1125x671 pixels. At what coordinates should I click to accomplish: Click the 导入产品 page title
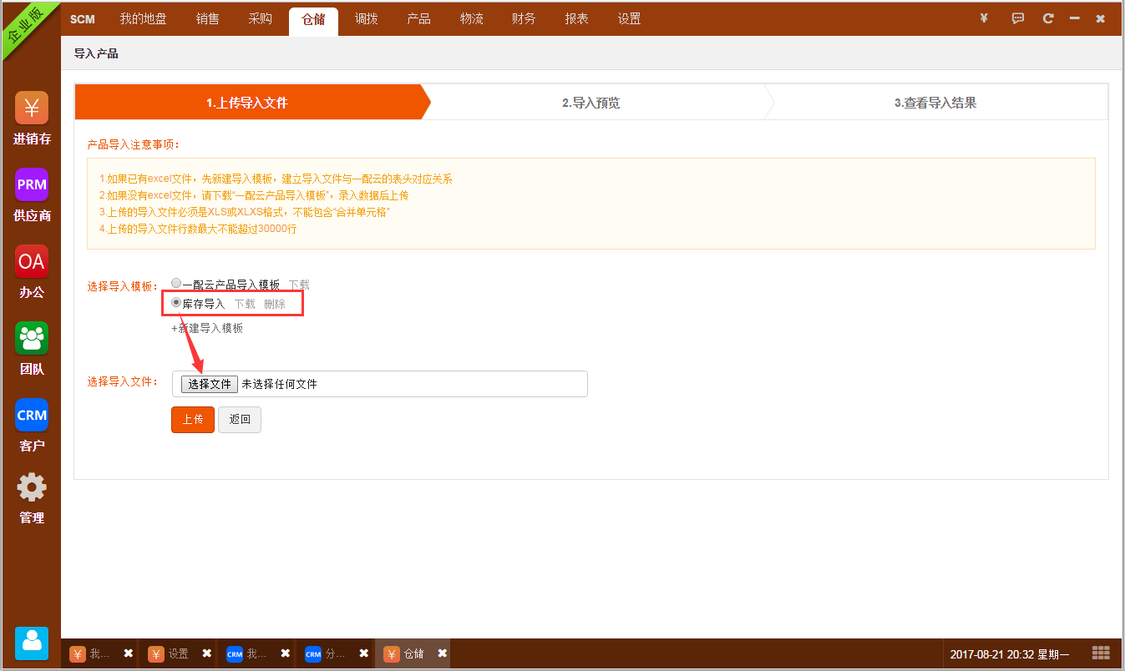point(96,53)
